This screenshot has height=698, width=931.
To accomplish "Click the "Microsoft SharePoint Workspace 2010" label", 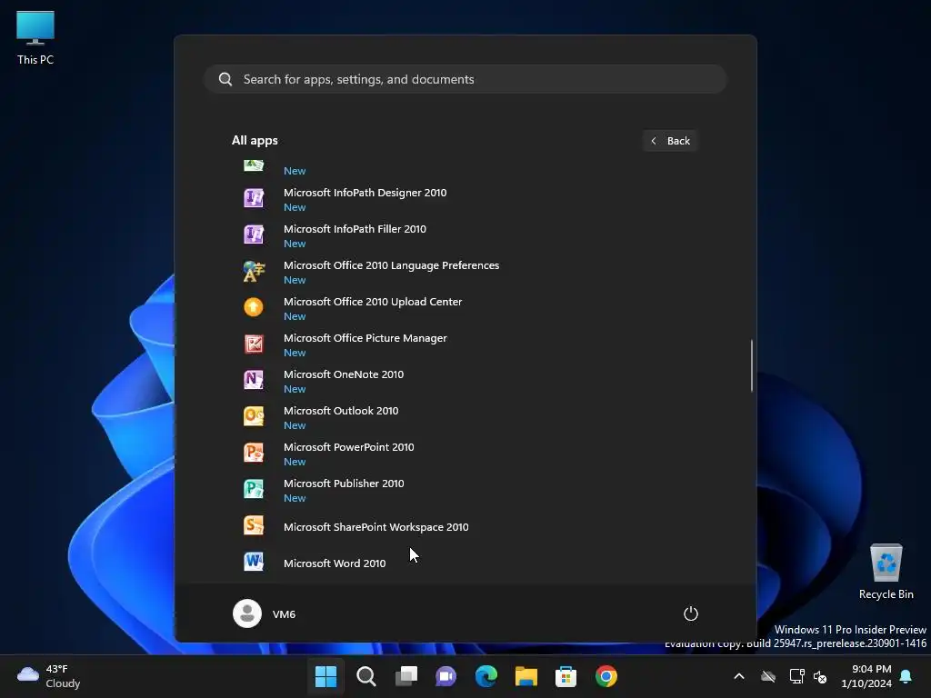I will 375,527.
